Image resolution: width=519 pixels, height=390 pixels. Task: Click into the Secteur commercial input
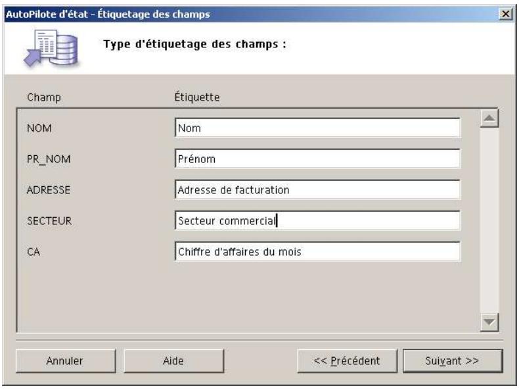tap(317, 221)
